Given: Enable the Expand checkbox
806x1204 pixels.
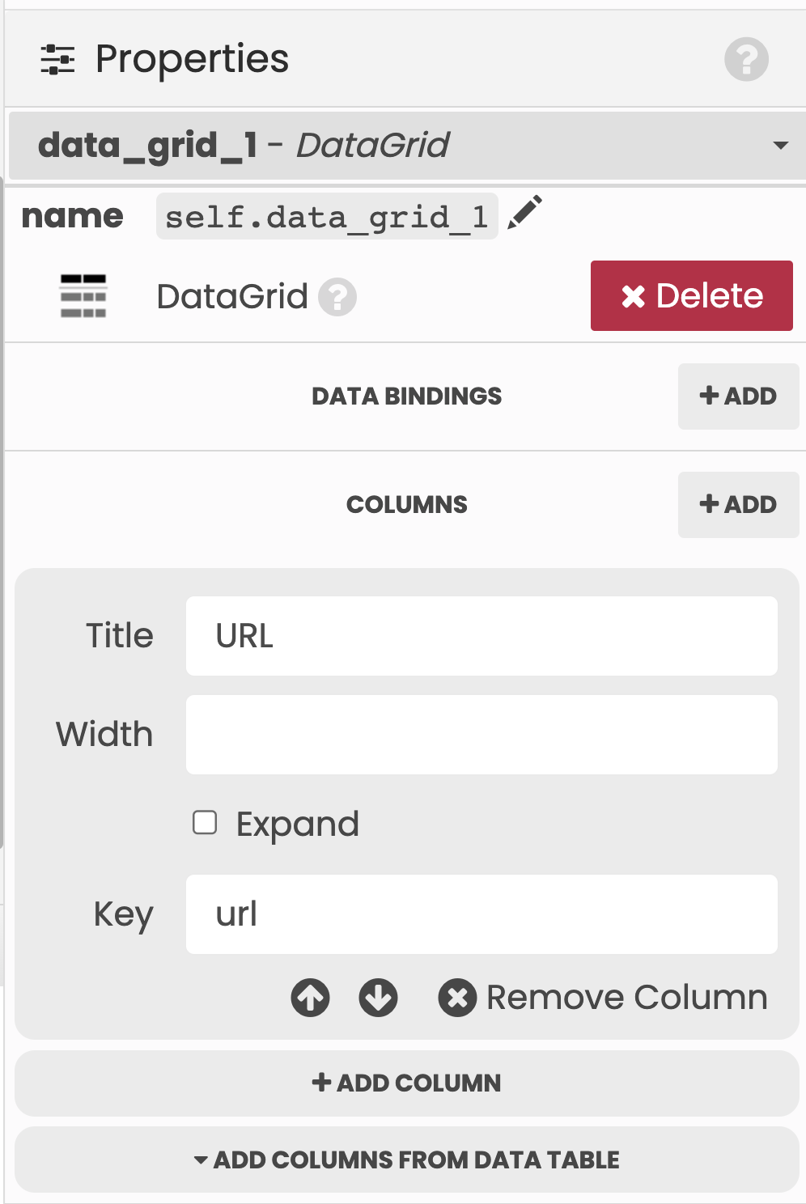Looking at the screenshot, I should 205,823.
